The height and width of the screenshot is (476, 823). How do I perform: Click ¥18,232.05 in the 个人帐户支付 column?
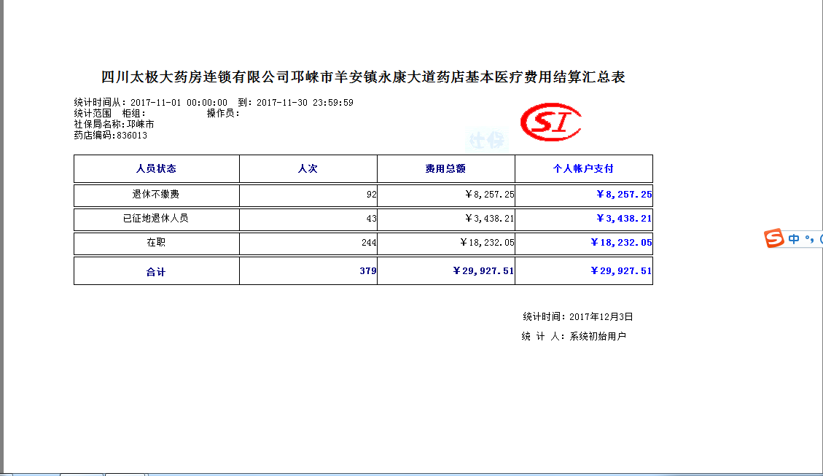pos(621,243)
